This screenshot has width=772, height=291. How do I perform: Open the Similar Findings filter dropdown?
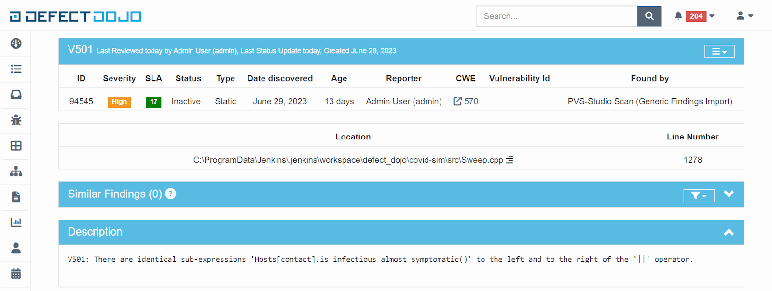698,195
